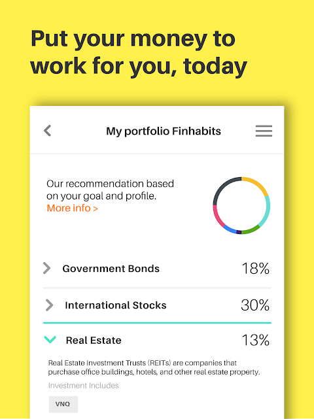Screen dimensions: 314x419
Task: Tap the dark gray donut chart segment
Action: (222, 188)
